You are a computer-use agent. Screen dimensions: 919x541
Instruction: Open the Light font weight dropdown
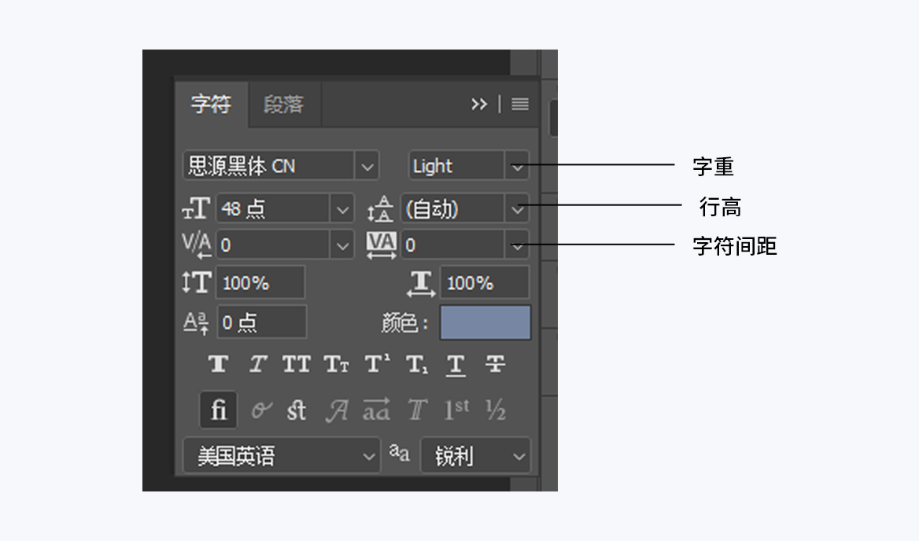(x=517, y=167)
